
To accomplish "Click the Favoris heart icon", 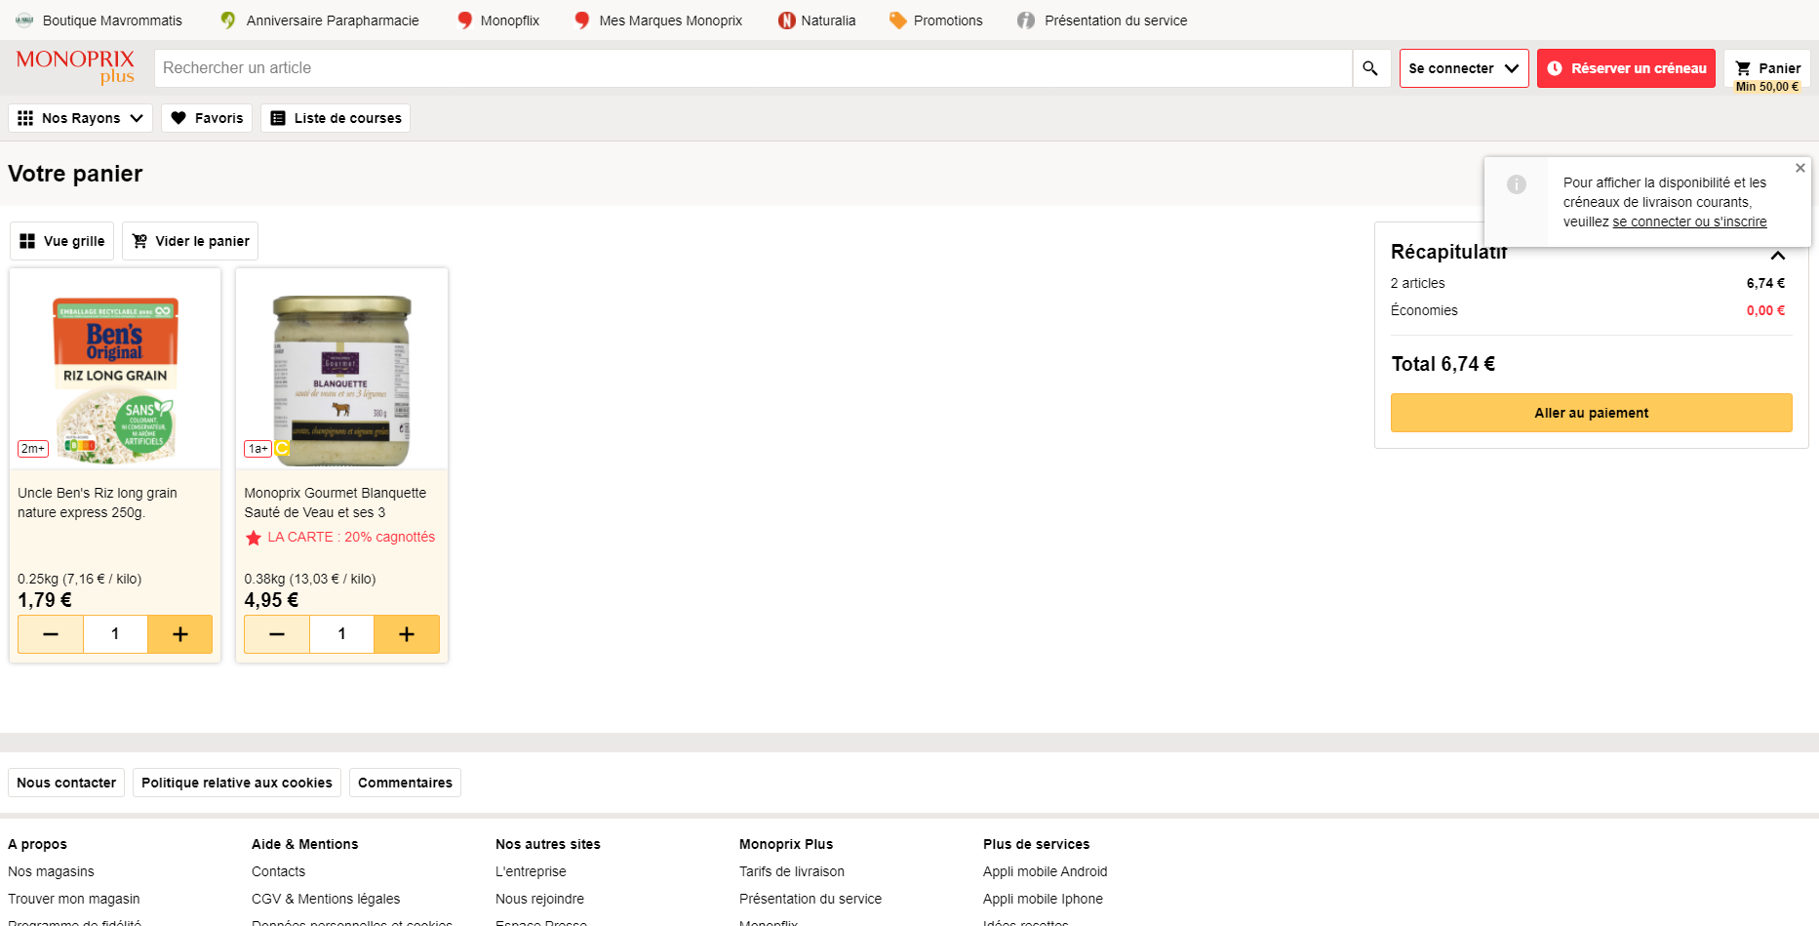I will (x=178, y=118).
